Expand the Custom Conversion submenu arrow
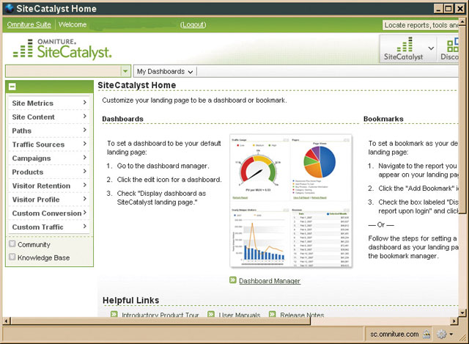Viewport: 469px width, 344px height. click(85, 213)
